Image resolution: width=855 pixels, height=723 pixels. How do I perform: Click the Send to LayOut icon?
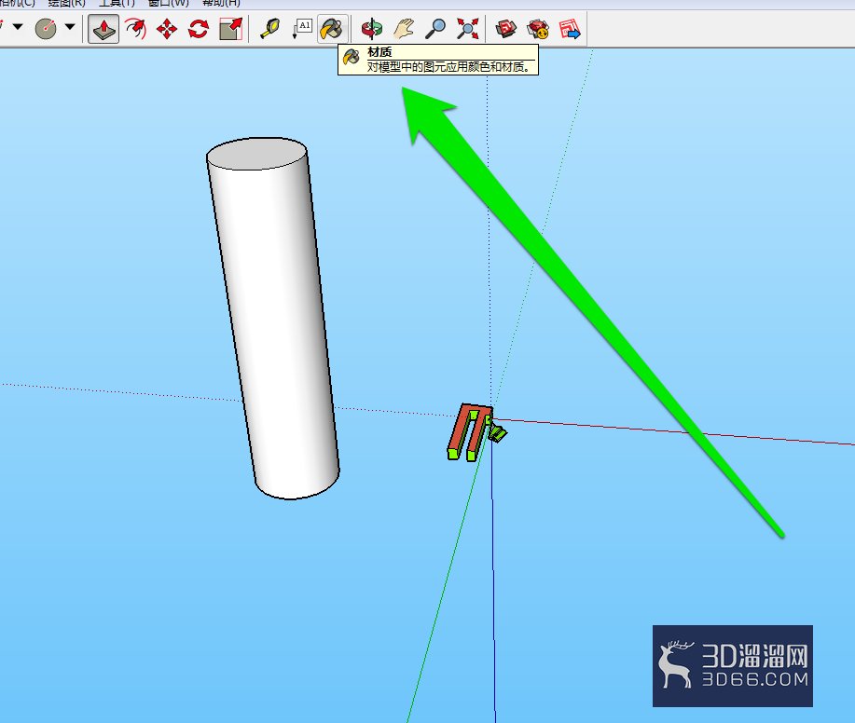coord(570,29)
